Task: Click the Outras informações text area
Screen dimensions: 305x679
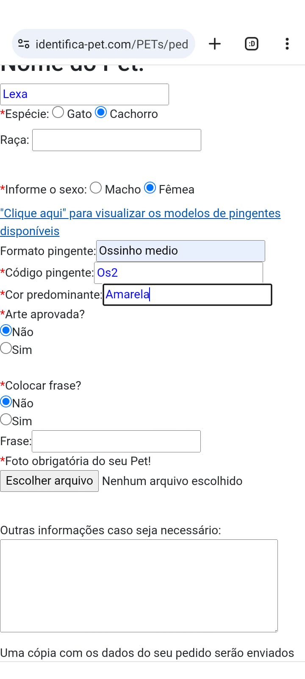Action: click(139, 586)
